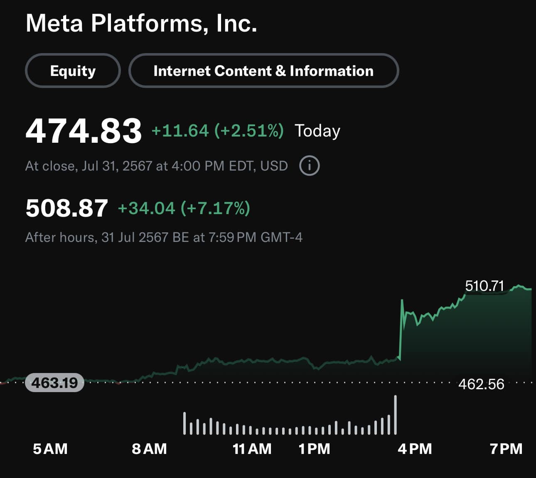536x478 pixels.
Task: Select the 510.71 high price marker
Action: click(x=484, y=286)
